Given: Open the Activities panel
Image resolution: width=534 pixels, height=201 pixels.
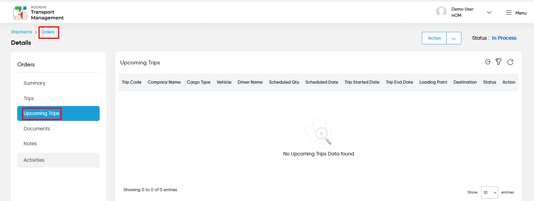Looking at the screenshot, I should 58,160.
